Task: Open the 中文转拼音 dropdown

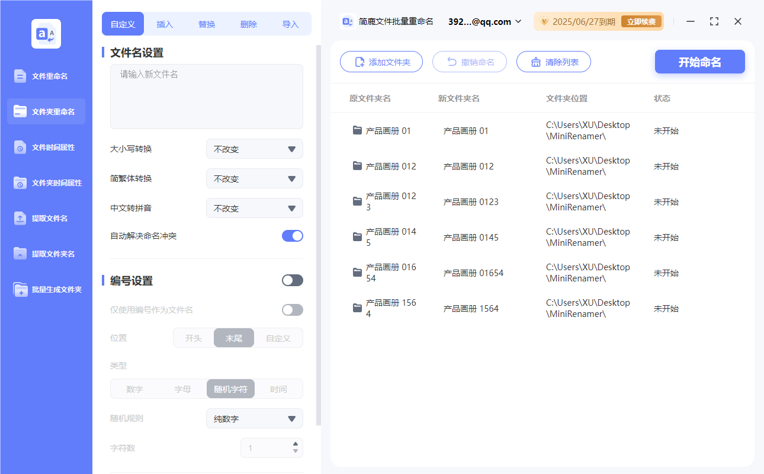Action: click(x=254, y=208)
